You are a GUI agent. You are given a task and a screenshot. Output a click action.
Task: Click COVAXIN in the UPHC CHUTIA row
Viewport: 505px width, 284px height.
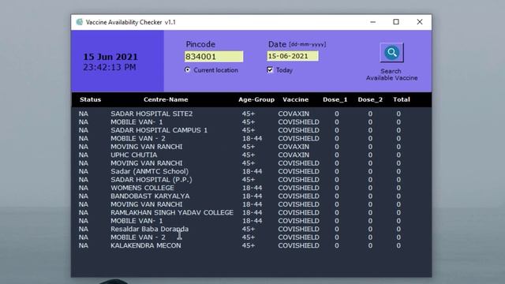tap(294, 155)
